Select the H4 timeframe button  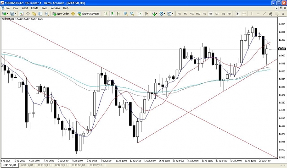click(210, 14)
